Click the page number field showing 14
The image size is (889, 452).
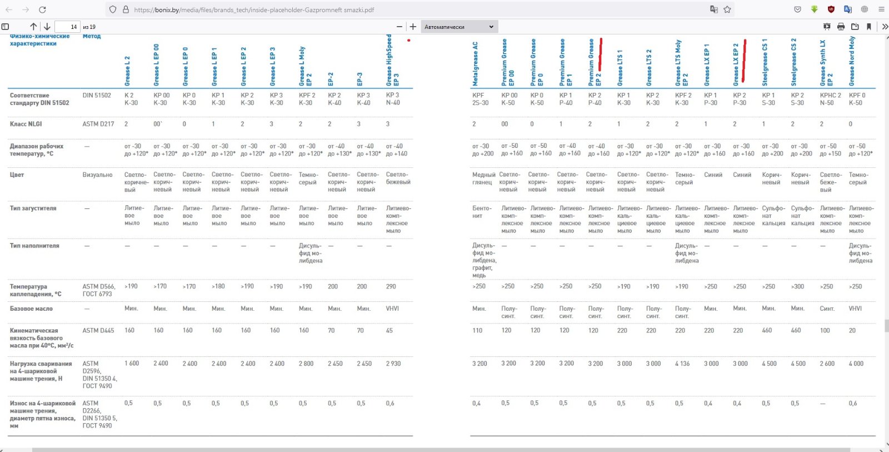tap(67, 27)
